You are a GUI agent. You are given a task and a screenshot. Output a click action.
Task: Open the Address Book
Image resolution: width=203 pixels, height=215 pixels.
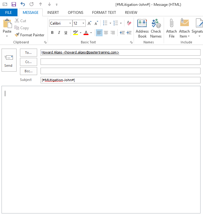click(x=142, y=29)
